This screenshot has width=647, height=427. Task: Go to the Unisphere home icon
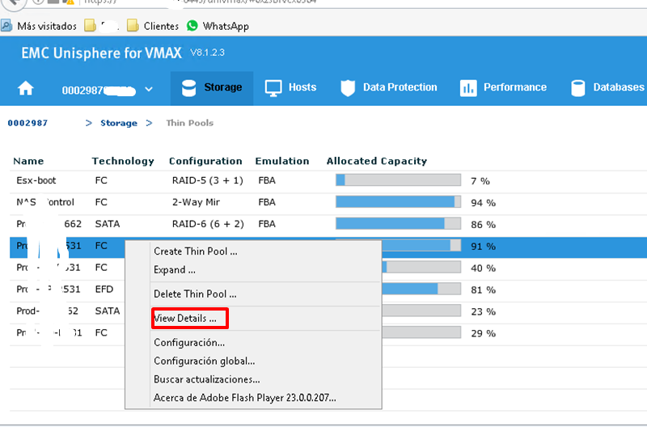coord(26,88)
